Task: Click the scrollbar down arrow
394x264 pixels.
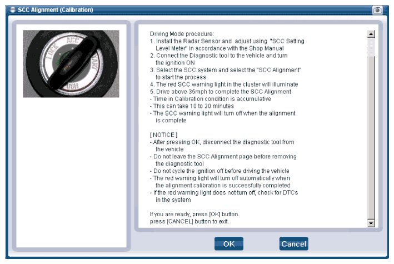Action: point(371,223)
